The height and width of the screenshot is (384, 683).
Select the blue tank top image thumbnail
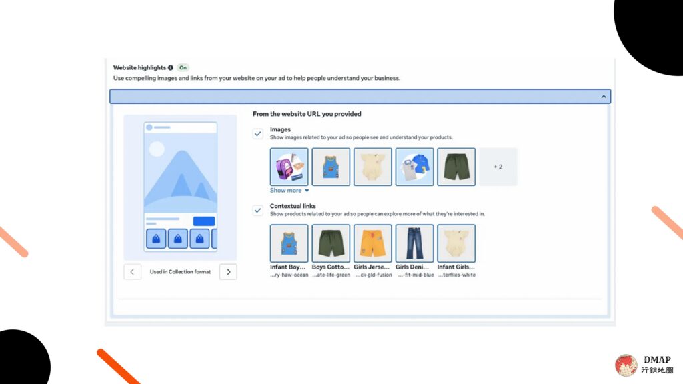click(x=331, y=167)
